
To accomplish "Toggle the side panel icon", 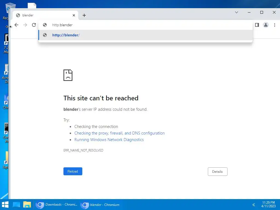I will (x=257, y=25).
